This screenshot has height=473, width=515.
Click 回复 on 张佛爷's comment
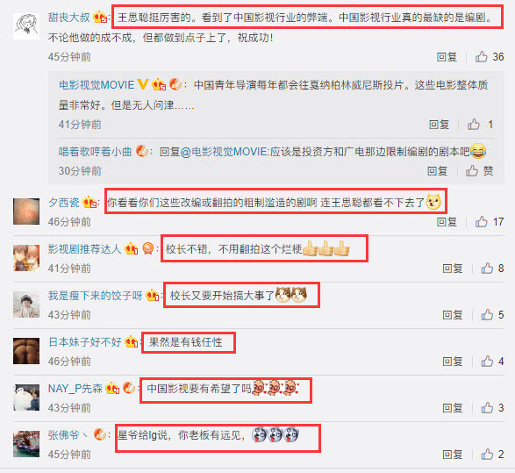coord(453,455)
